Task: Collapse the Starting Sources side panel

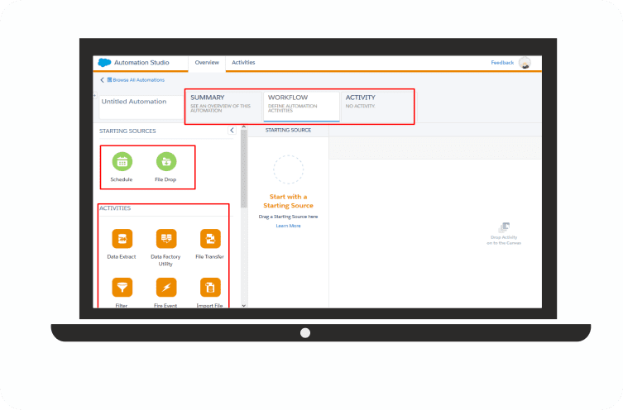Action: click(x=232, y=131)
